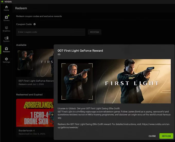The height and width of the screenshot is (142, 175).
Task: Click the Coupon Code info icon
Action: point(34,24)
